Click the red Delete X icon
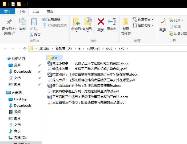This screenshot has height=144, width=187. pos(101,22)
